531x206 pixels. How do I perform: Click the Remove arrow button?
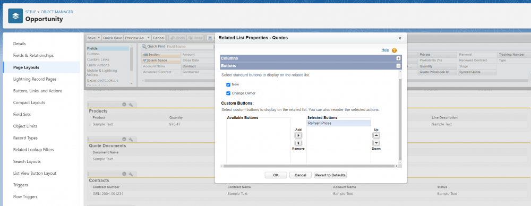[x=298, y=143]
